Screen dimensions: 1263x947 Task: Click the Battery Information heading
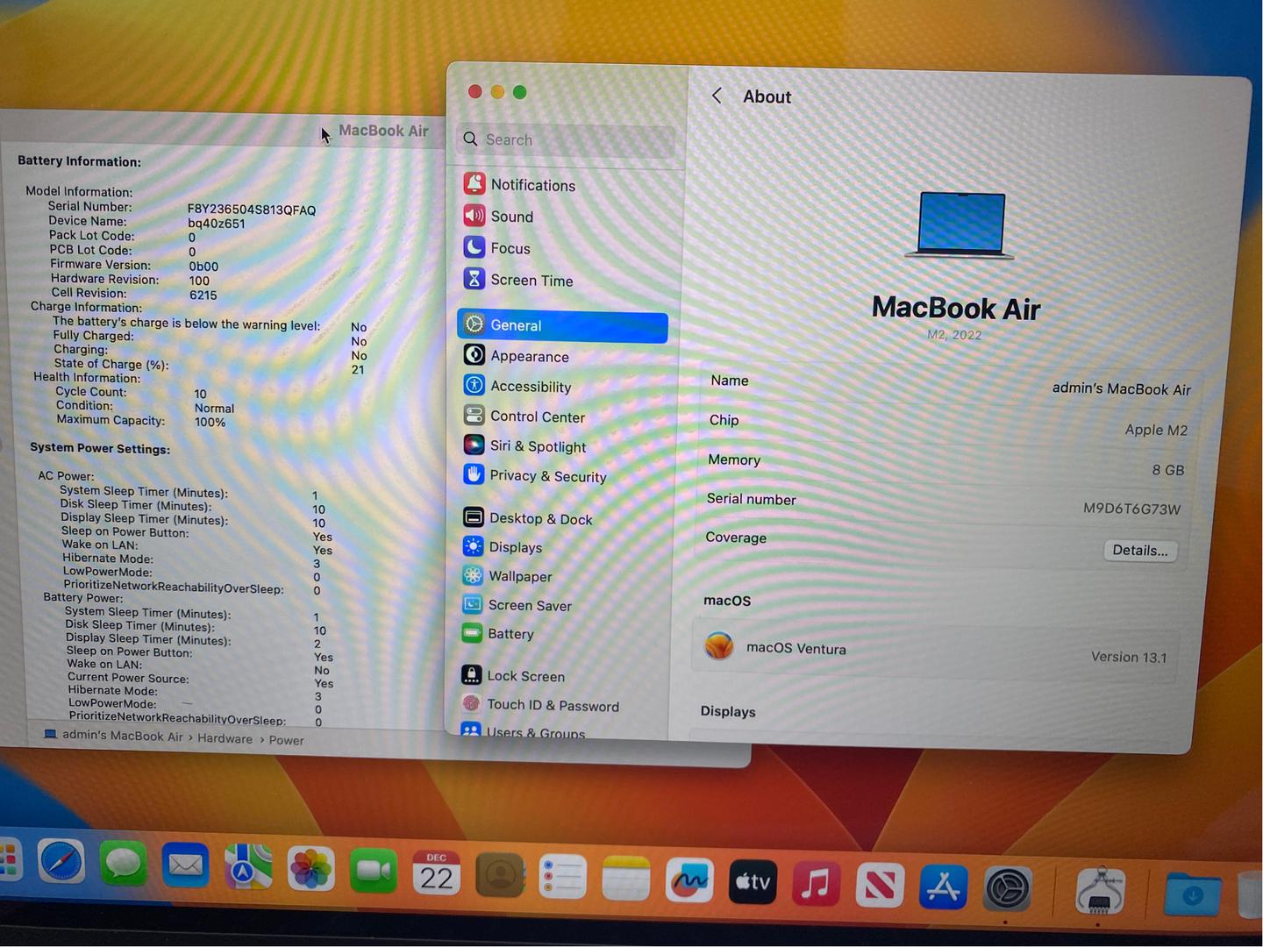[x=79, y=161]
